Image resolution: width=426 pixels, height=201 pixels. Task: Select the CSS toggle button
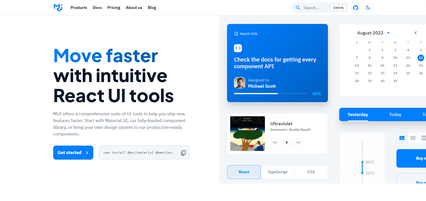(x=311, y=172)
